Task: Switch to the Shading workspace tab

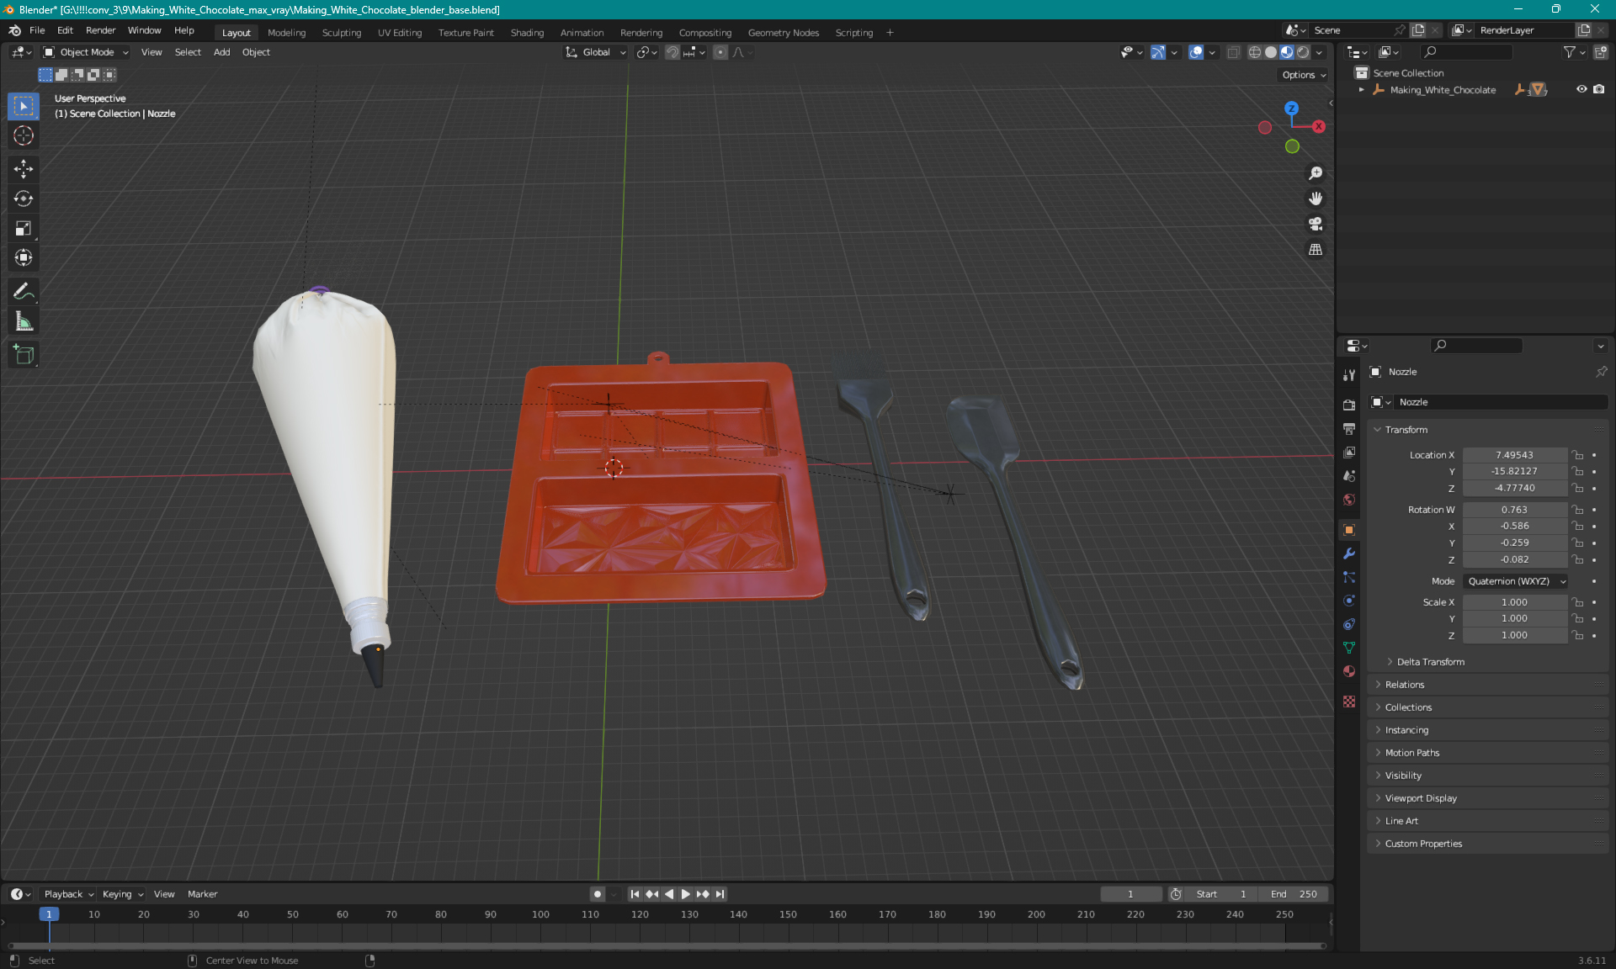Action: [527, 33]
